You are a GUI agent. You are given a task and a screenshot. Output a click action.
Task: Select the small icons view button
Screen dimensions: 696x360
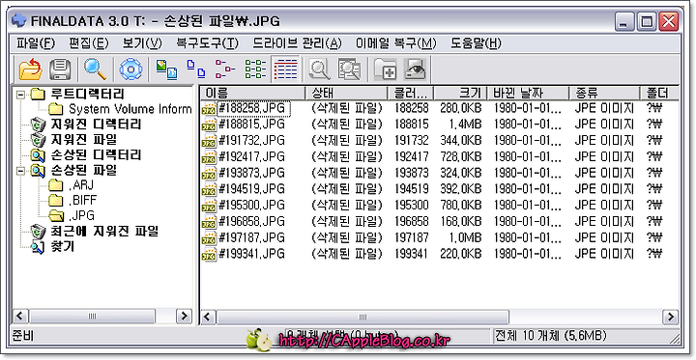coord(195,69)
